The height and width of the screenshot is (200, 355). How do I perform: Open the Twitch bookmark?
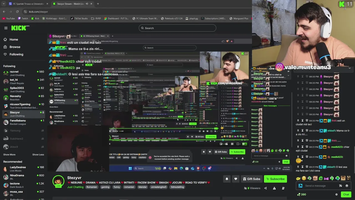[x=23, y=19]
